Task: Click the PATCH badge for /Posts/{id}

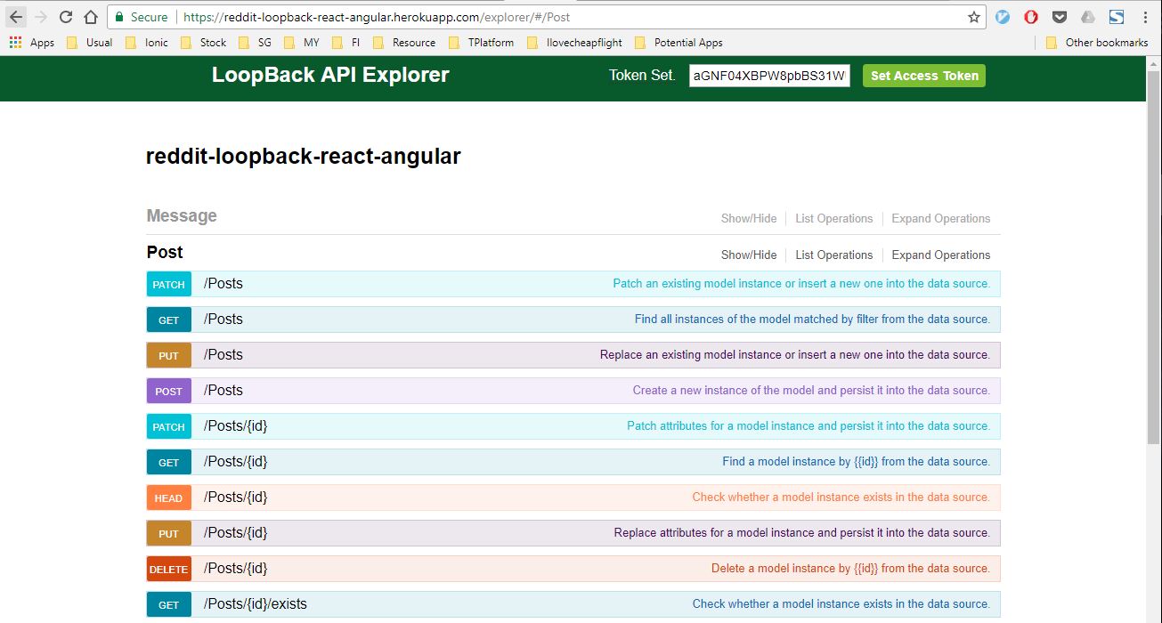Action: (x=168, y=426)
